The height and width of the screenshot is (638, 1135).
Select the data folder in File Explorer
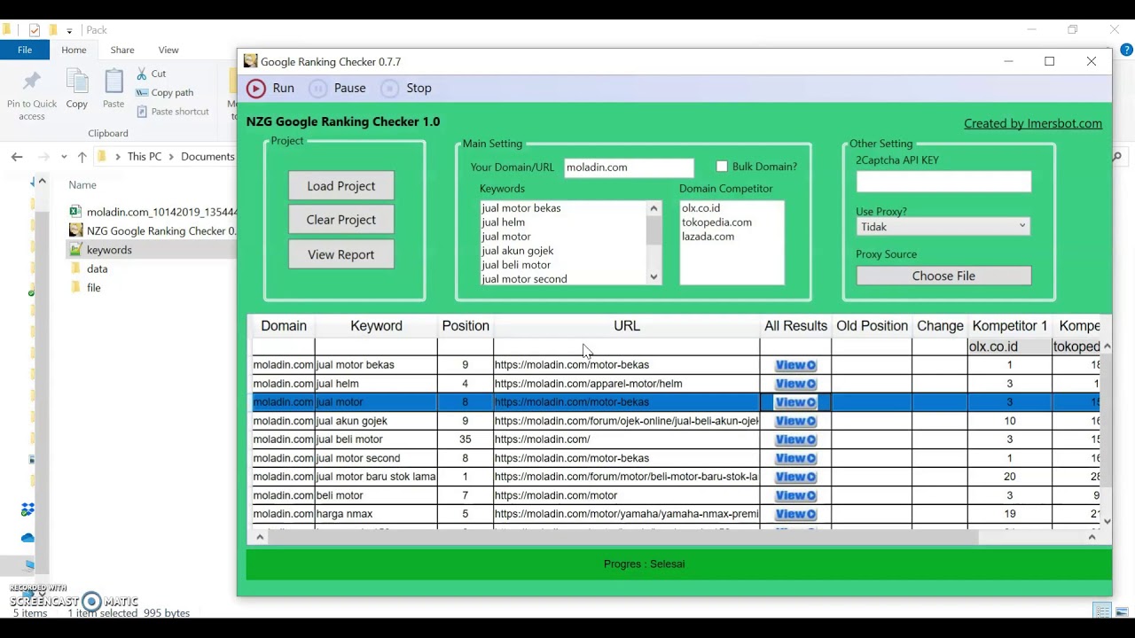click(97, 268)
